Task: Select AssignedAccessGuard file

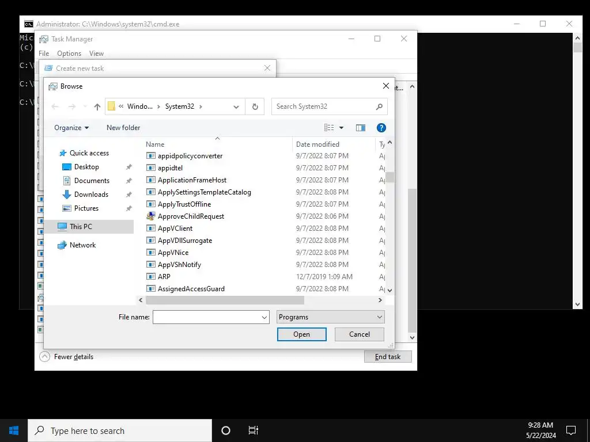Action: pyautogui.click(x=191, y=289)
